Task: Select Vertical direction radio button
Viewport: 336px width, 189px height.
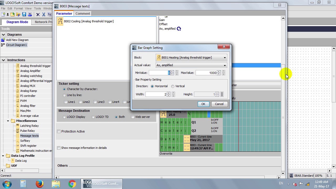Action: [173, 86]
